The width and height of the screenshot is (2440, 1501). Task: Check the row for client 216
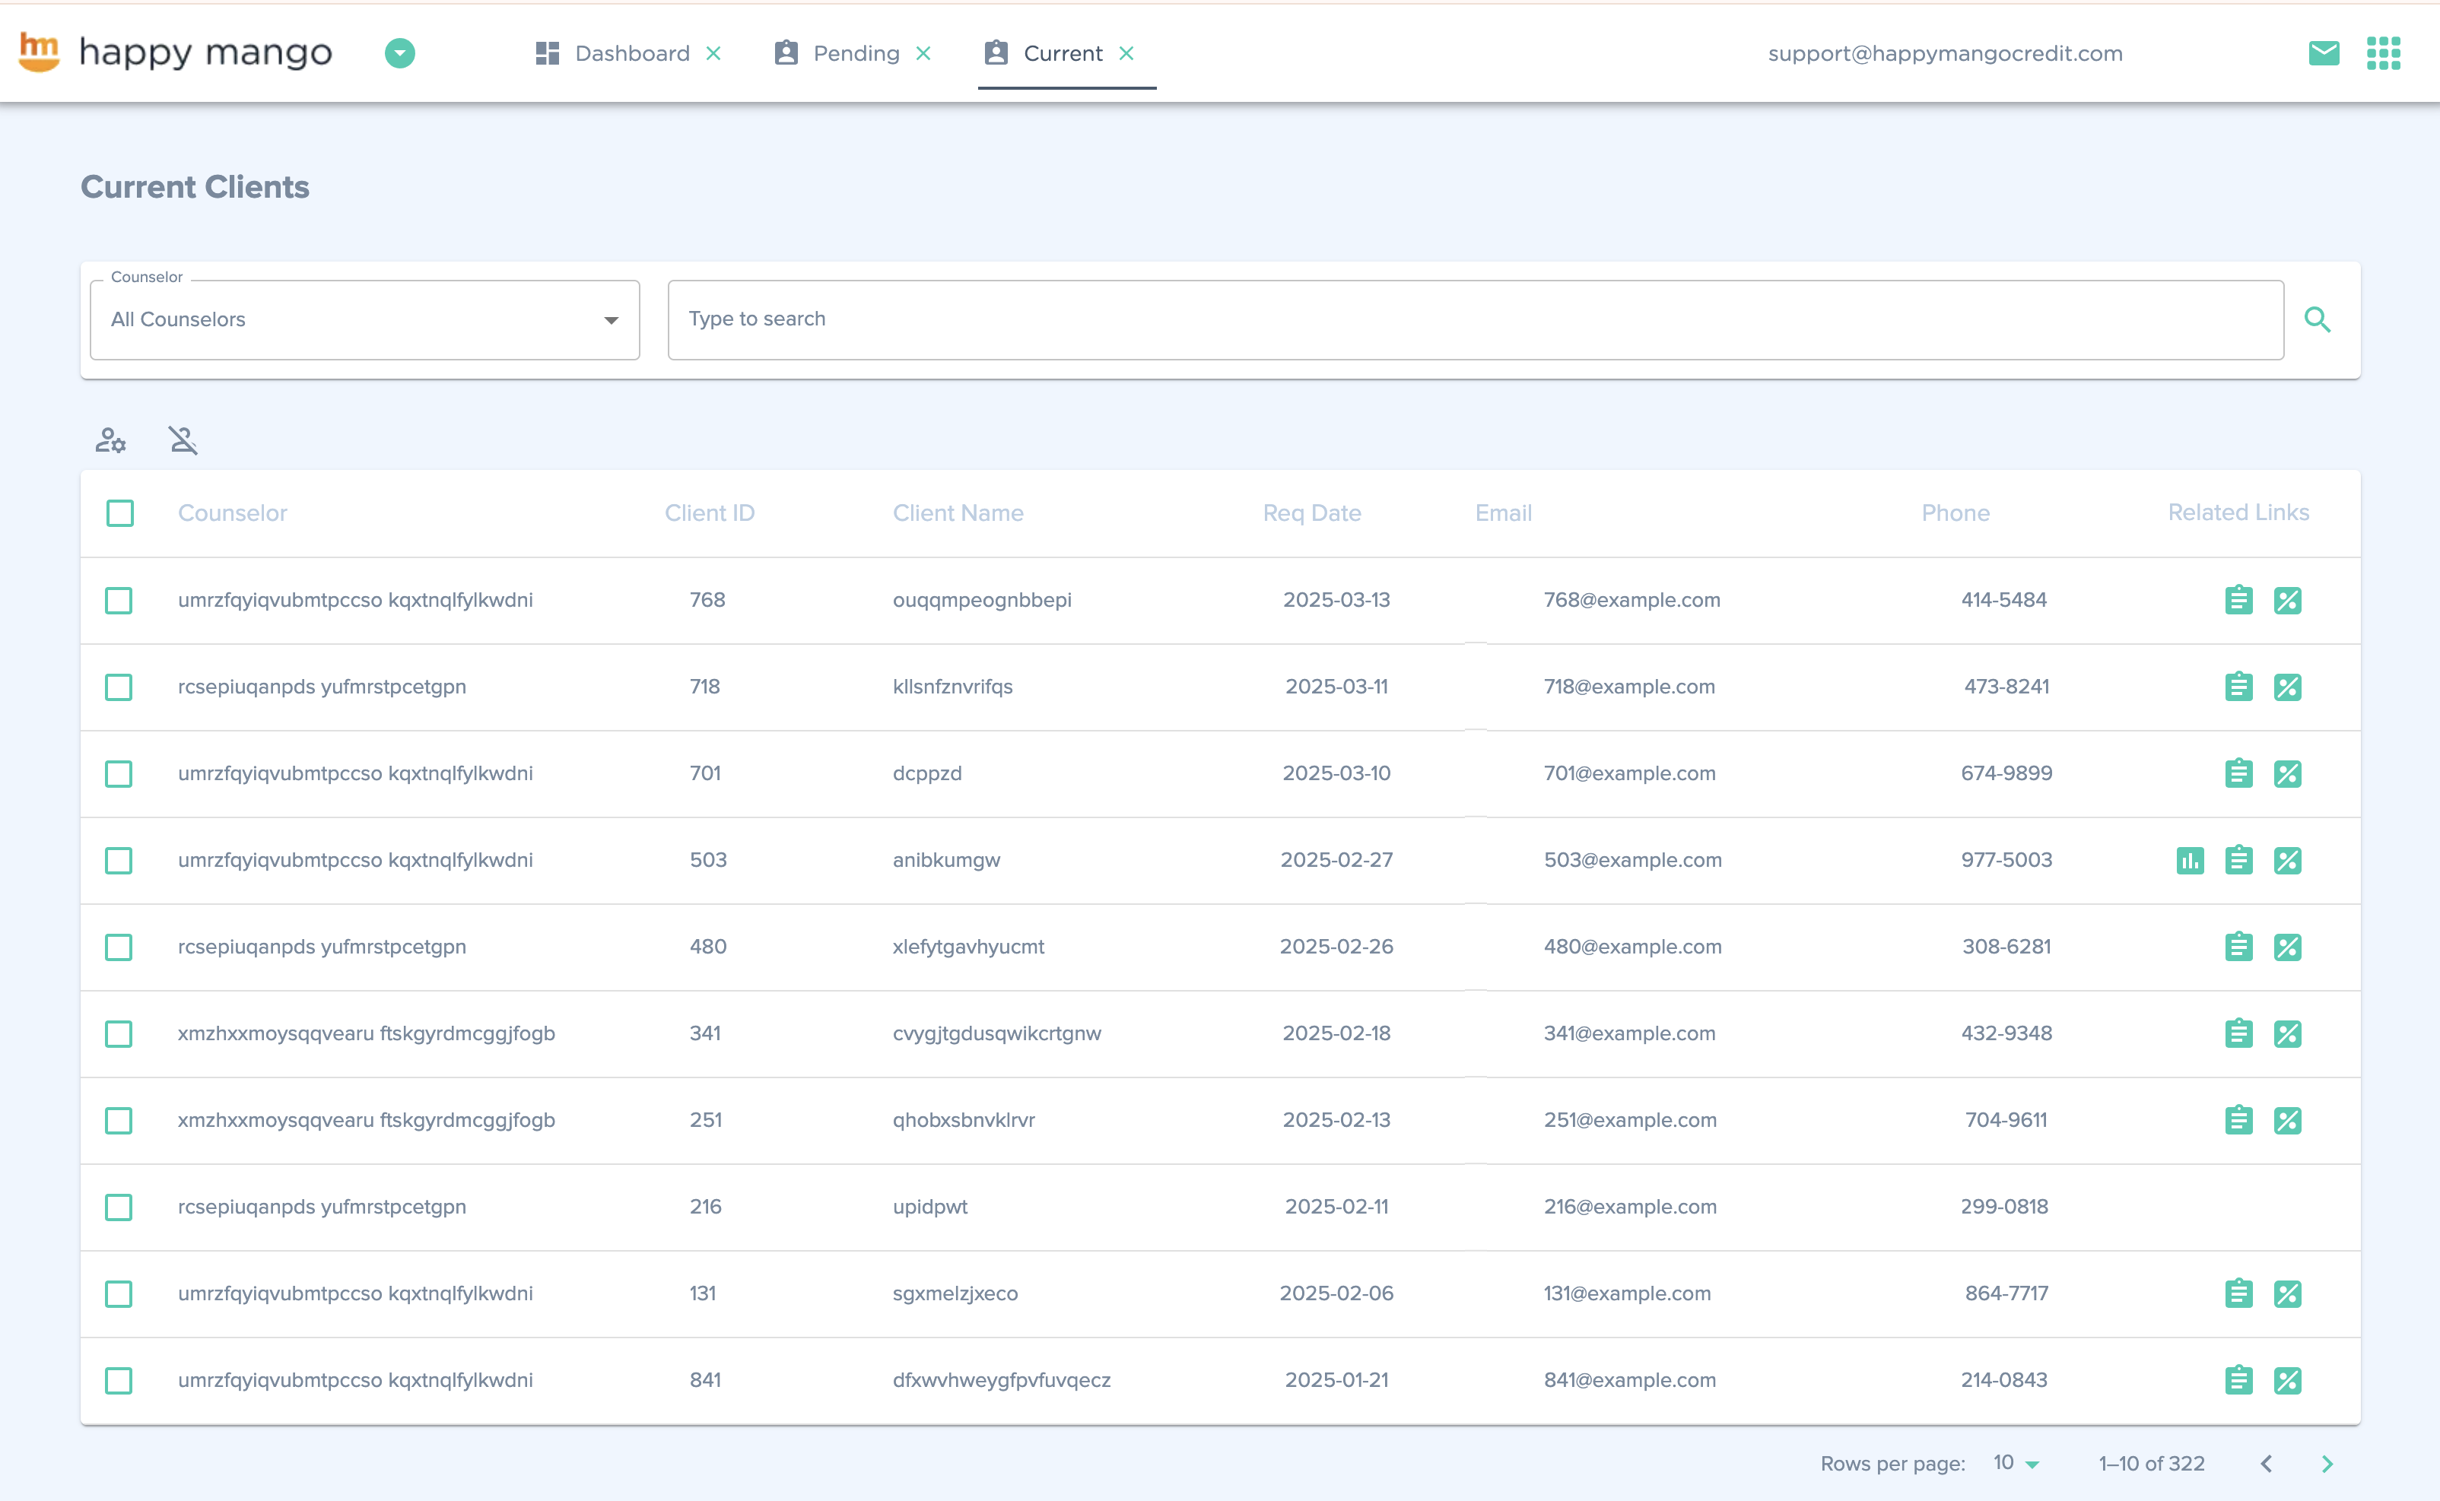(x=119, y=1207)
